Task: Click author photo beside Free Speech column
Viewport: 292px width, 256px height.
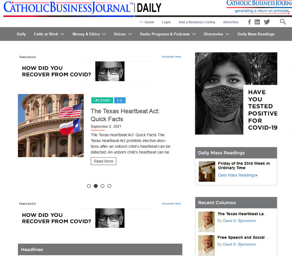Action: click(206, 245)
